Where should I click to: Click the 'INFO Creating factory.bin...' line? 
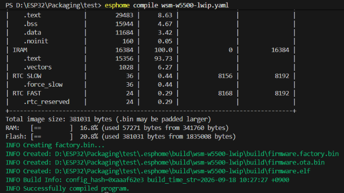[55, 145]
